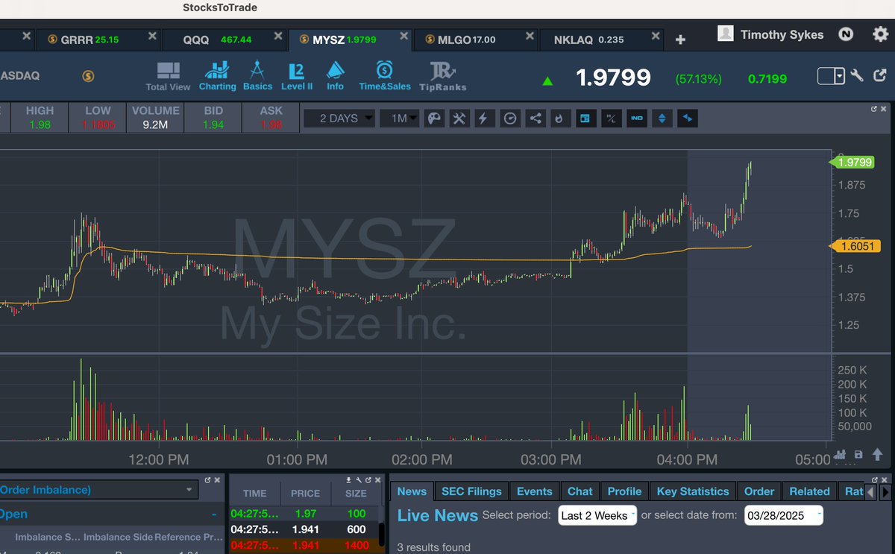Image resolution: width=895 pixels, height=554 pixels.
Task: Click the bars icon left of save icon
Action: pos(839,454)
